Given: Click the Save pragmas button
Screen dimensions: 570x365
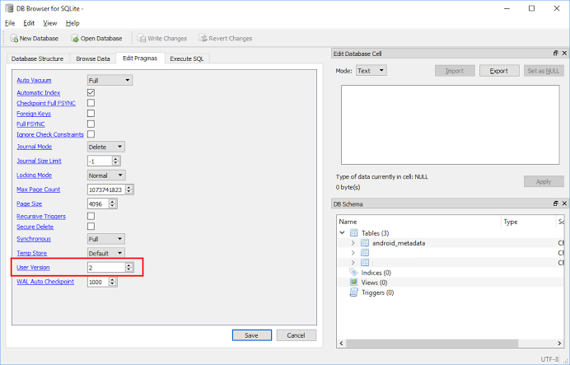Looking at the screenshot, I should coord(251,335).
